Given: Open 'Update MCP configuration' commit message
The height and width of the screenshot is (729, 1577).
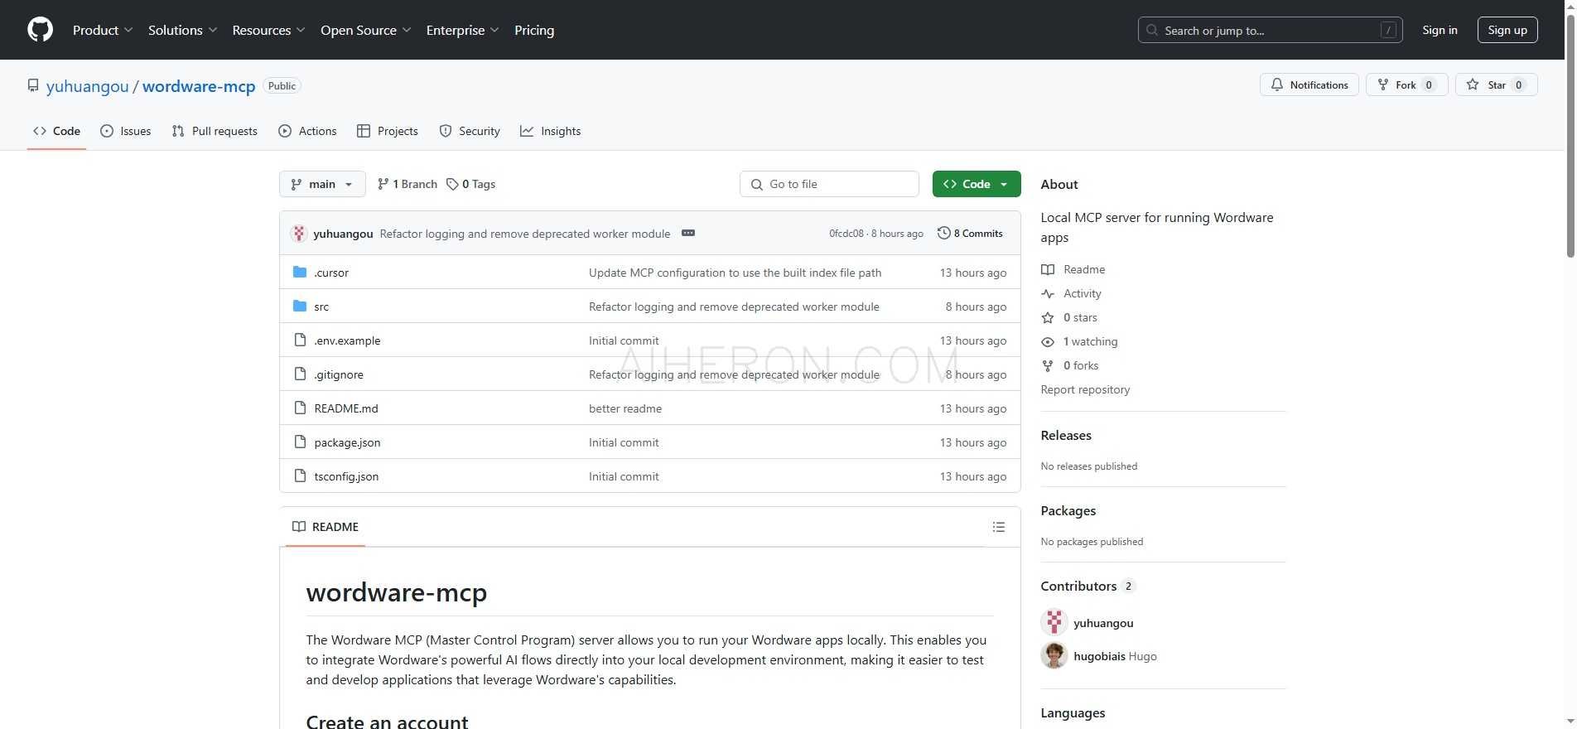Looking at the screenshot, I should point(735,273).
